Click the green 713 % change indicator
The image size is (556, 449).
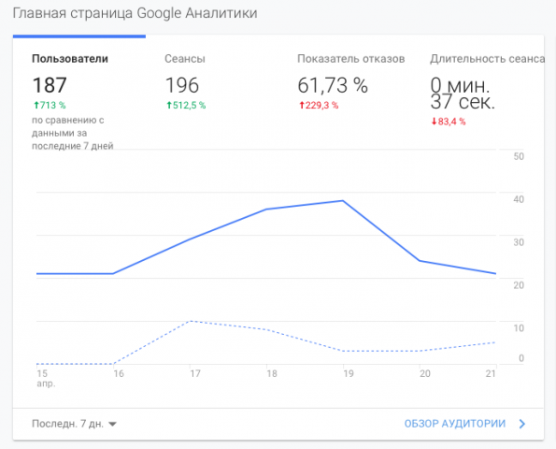[50, 106]
